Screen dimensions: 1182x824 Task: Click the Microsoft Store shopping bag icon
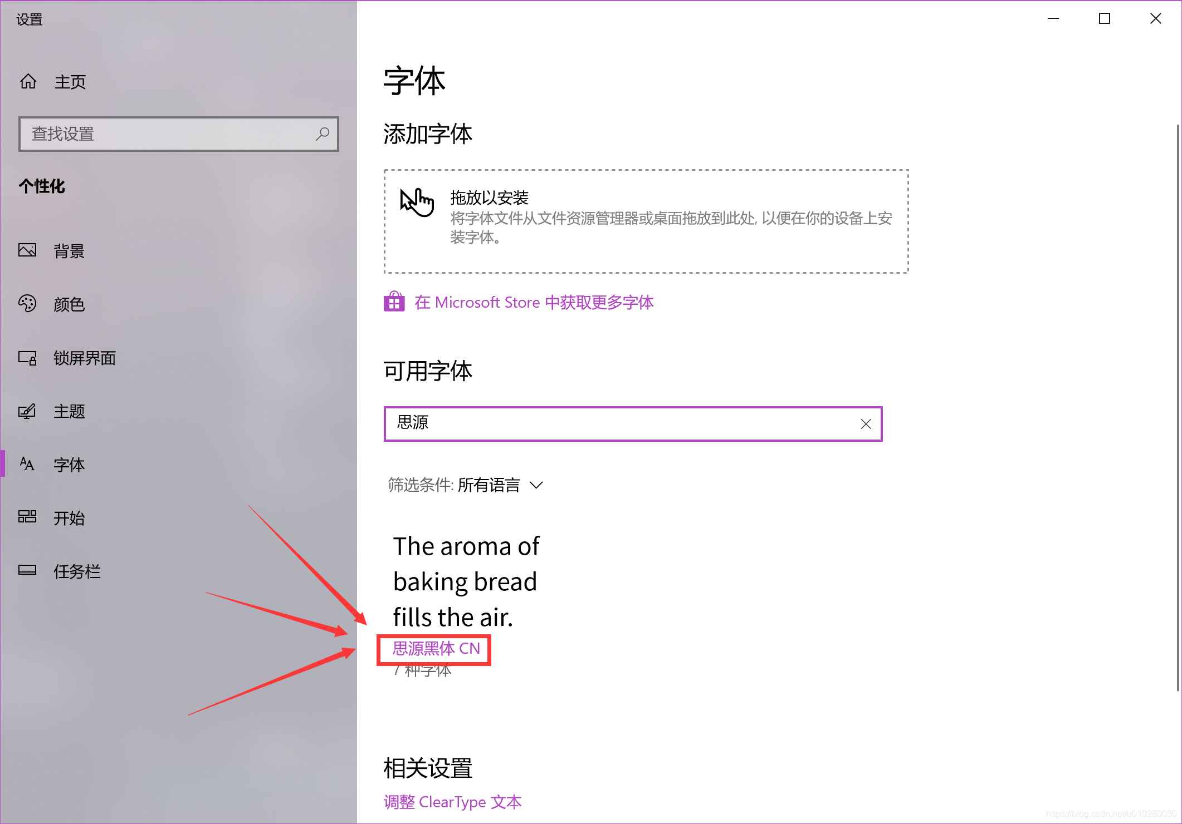point(394,302)
